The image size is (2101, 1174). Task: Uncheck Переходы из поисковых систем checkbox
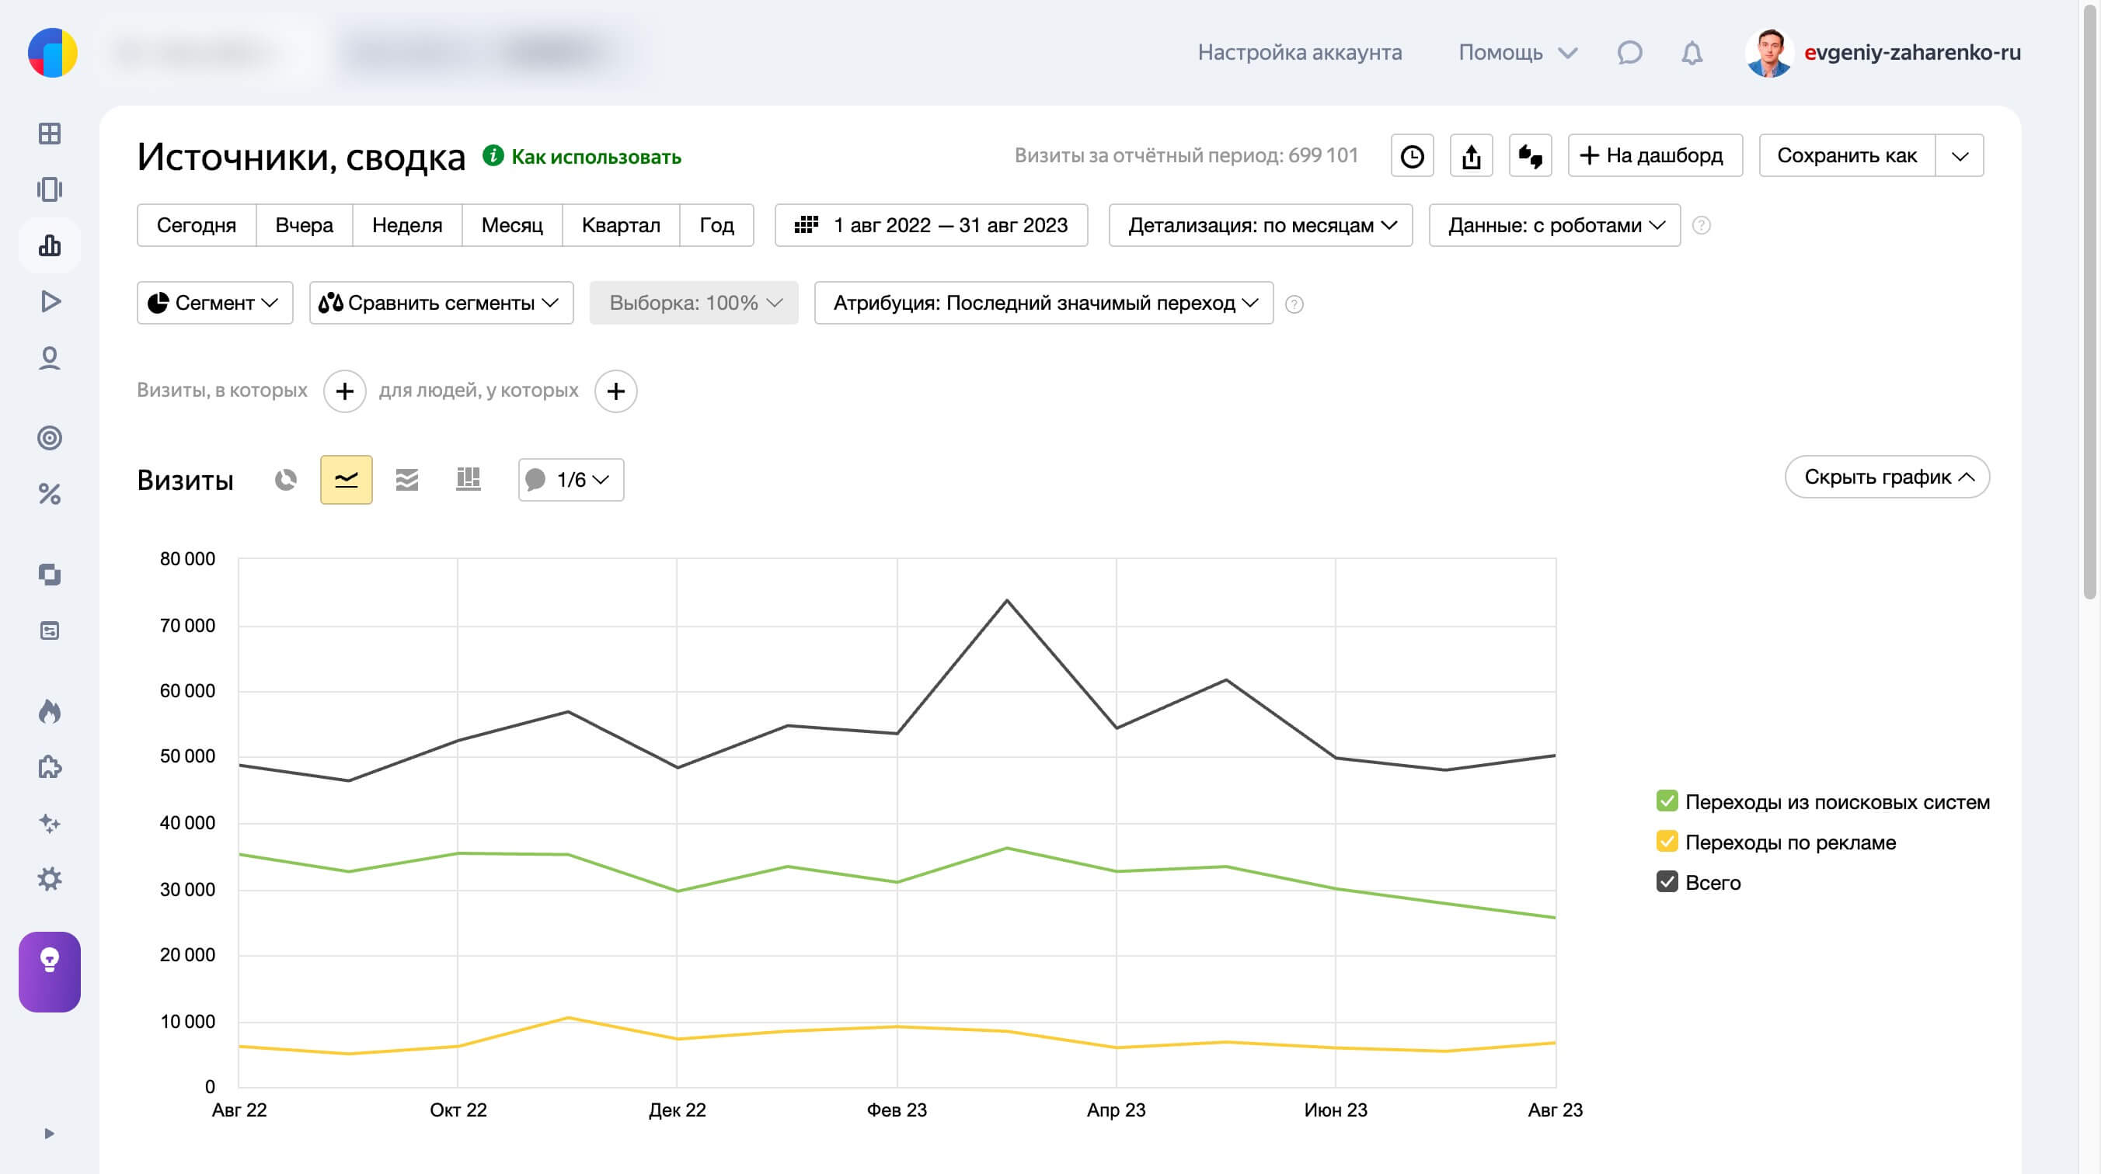[1667, 801]
